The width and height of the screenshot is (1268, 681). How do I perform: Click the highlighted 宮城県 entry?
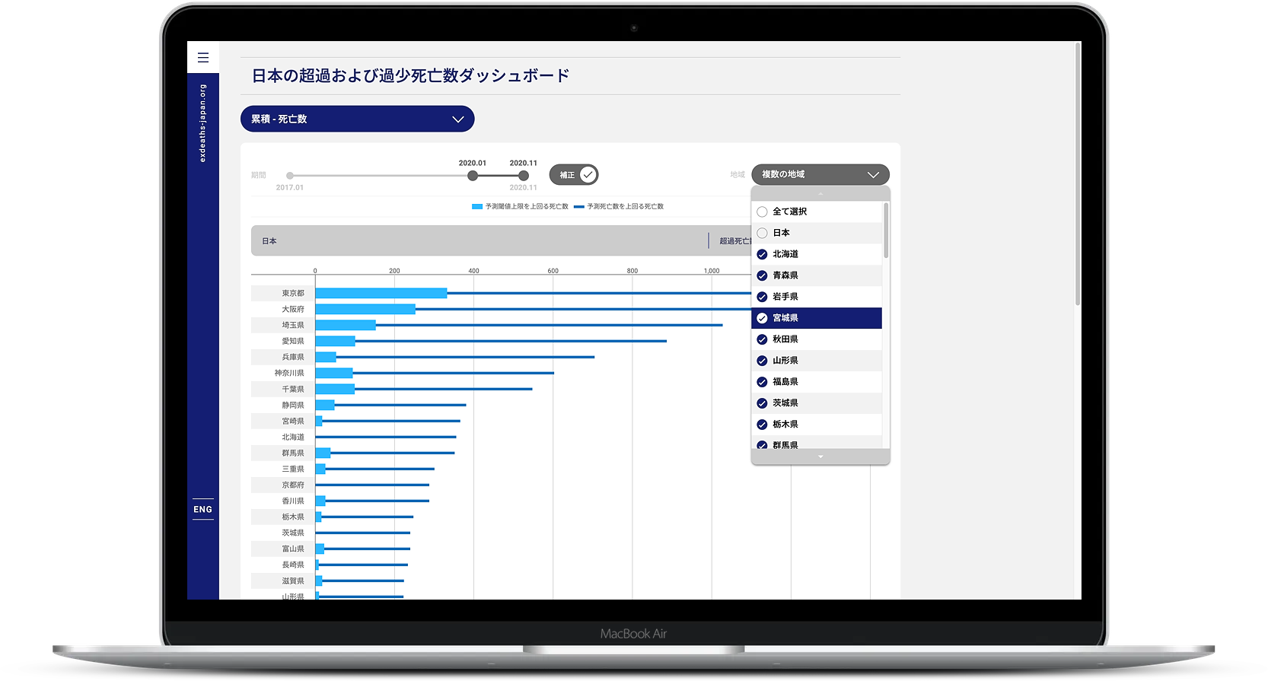816,318
